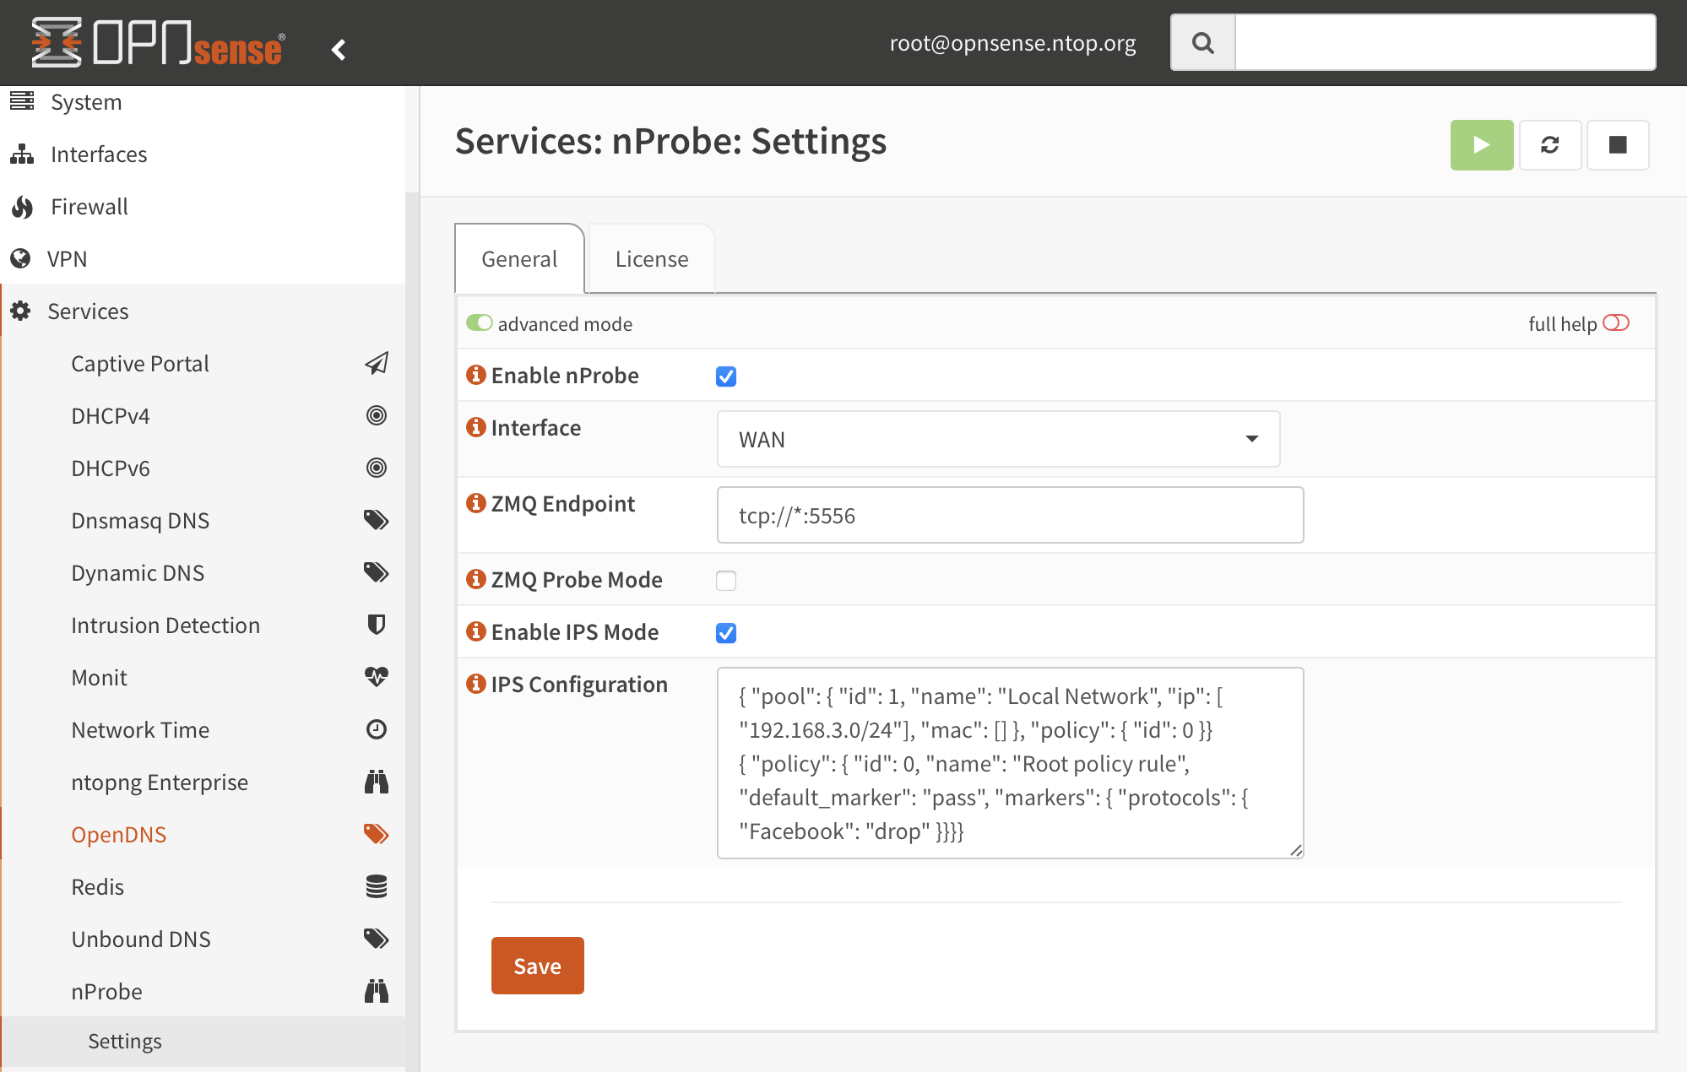
Task: Click the DHCPv6 target icon
Action: click(x=377, y=468)
